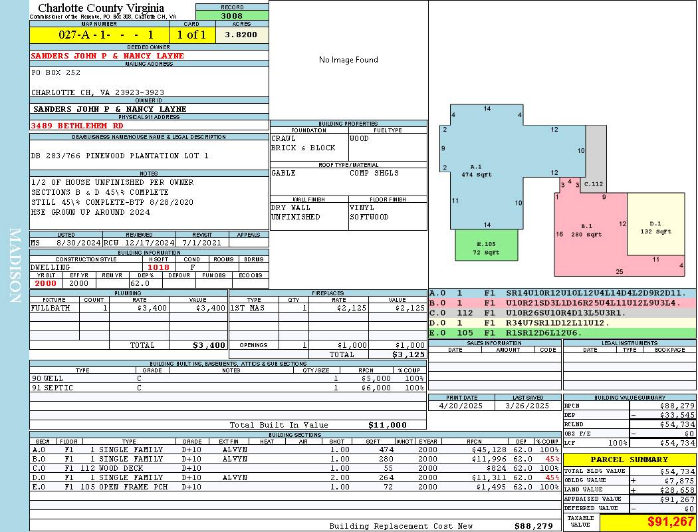
Task: Select E.0 105 sketch vector row
Action: pos(562,332)
